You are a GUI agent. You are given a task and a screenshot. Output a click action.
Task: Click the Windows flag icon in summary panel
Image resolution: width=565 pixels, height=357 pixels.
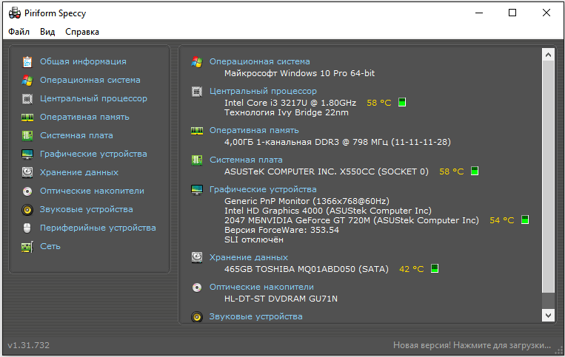(x=197, y=62)
